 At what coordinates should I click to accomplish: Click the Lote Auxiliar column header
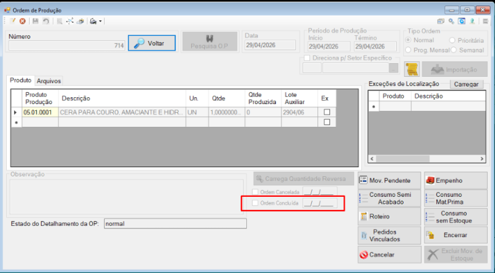click(x=299, y=98)
